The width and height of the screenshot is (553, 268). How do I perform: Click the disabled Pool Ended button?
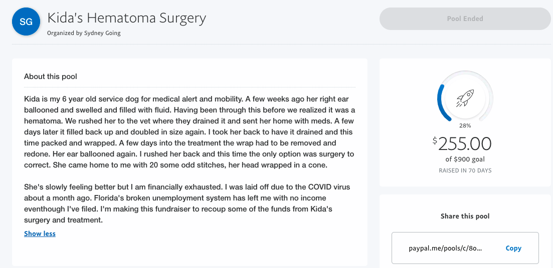click(x=465, y=18)
